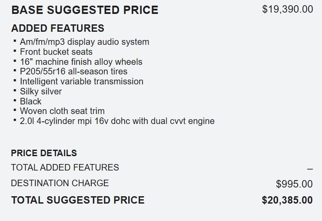Select Woven cloth seat trim item
Screen dimensions: 322x221
click(62, 111)
